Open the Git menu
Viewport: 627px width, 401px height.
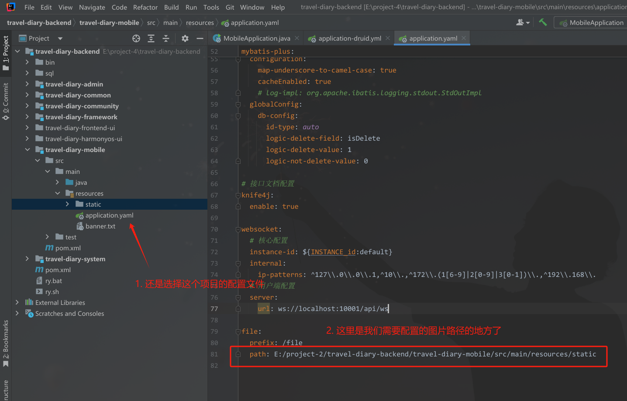pos(230,7)
